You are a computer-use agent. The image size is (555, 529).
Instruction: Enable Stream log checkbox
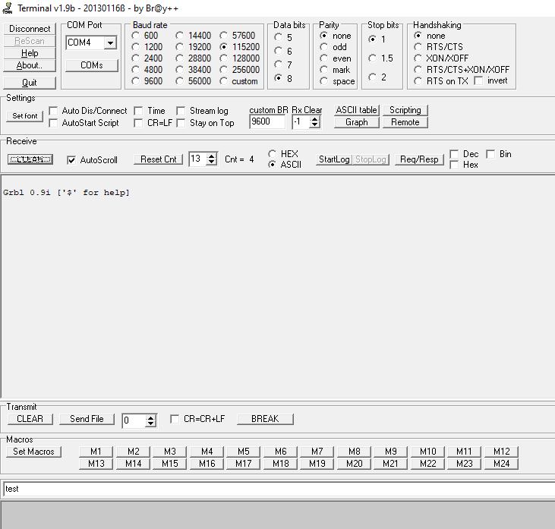coord(181,111)
